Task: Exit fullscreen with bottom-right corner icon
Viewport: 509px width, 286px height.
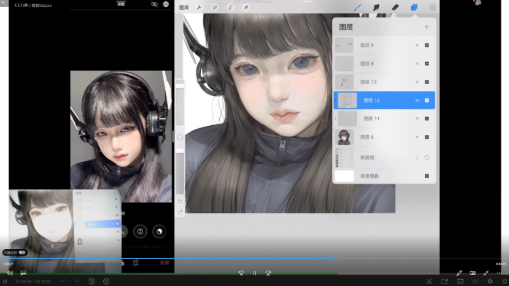Action: 505,282
